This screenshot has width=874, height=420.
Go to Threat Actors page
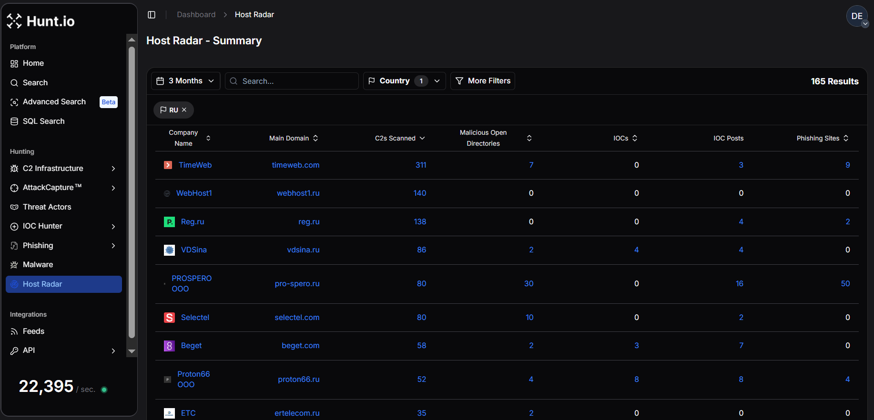point(47,207)
